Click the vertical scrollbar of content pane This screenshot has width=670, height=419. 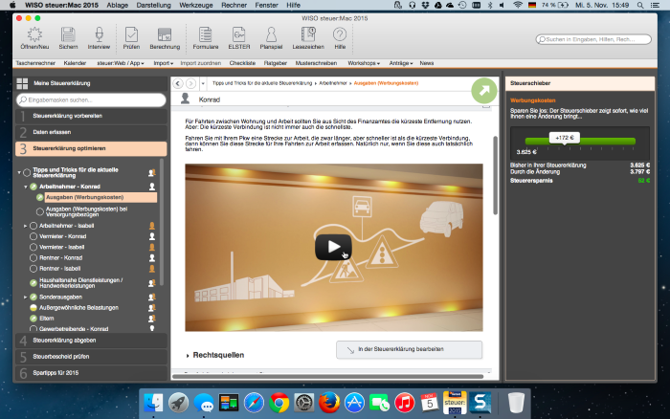[495, 175]
